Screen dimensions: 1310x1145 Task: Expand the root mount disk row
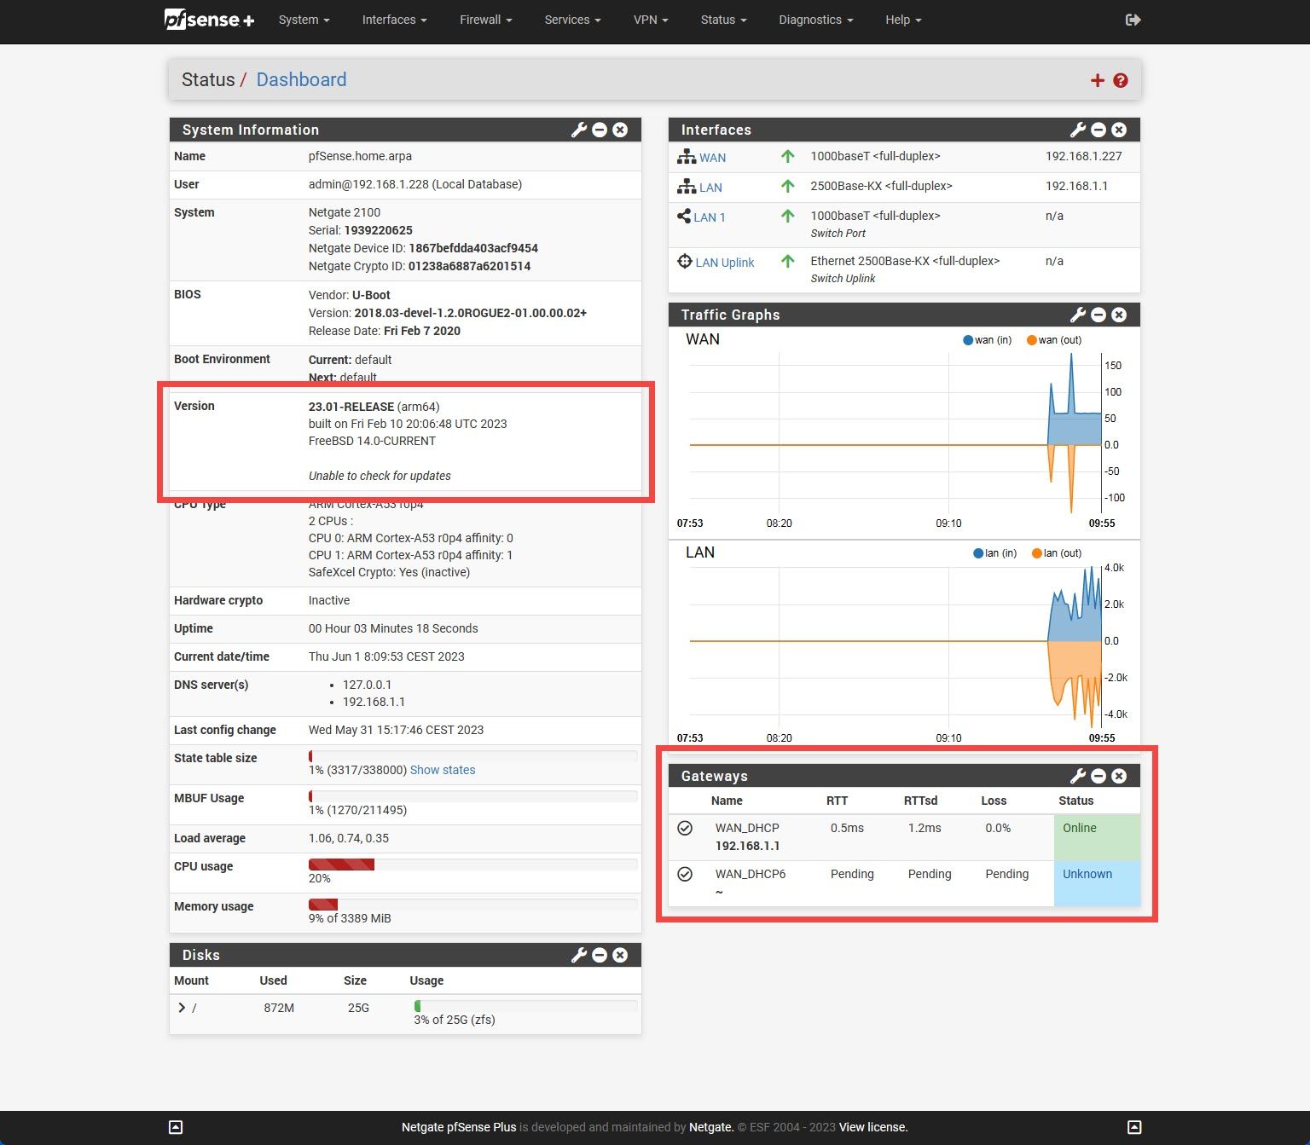coord(182,1008)
